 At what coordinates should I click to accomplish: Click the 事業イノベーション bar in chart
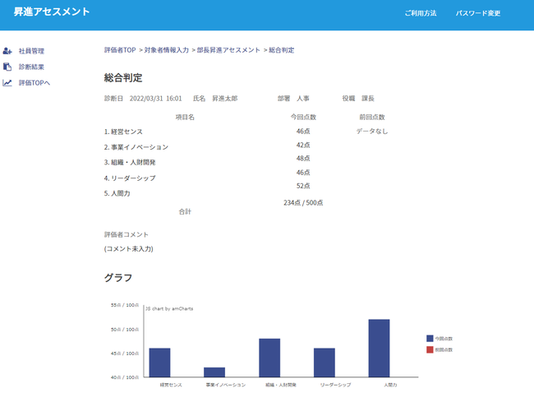click(214, 372)
